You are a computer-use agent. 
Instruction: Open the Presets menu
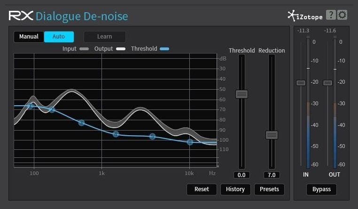tap(269, 189)
